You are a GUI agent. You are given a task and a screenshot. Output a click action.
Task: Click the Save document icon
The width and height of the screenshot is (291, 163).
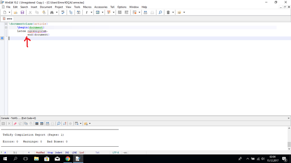pos(22,12)
